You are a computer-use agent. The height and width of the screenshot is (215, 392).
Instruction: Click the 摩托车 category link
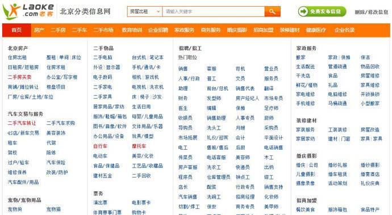(139, 146)
